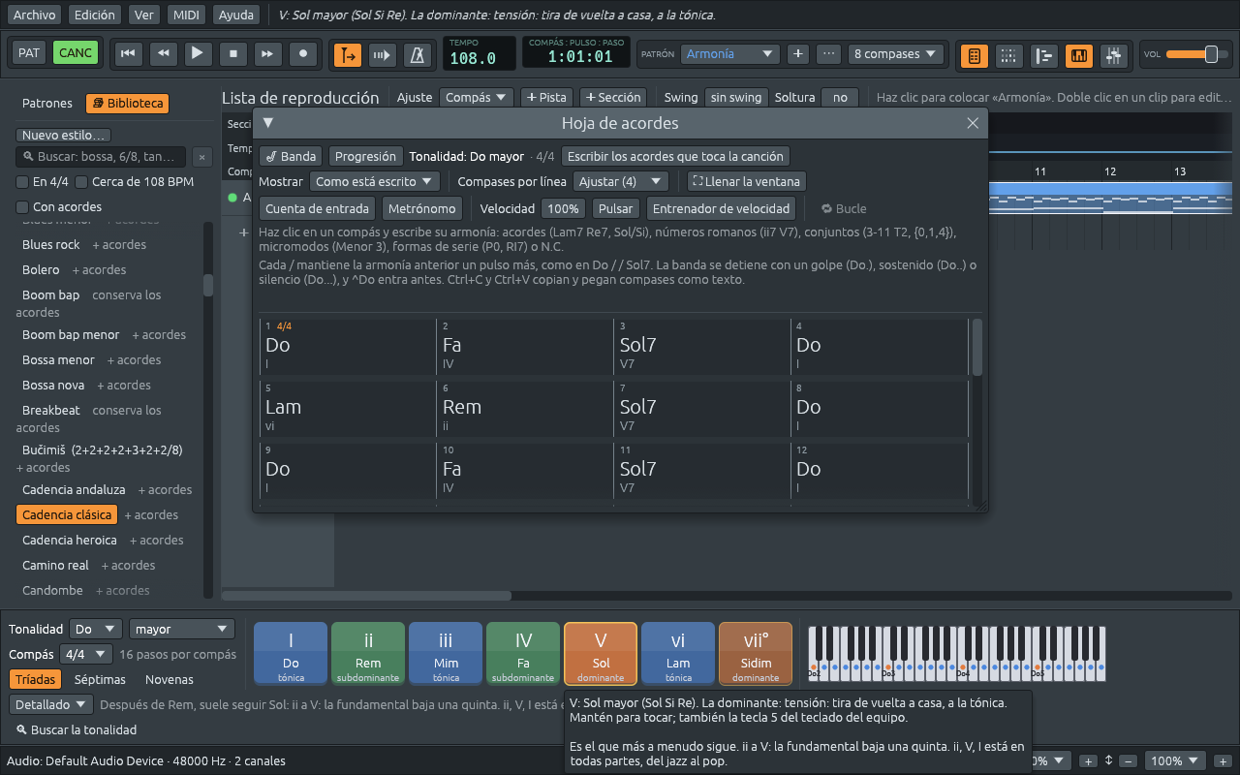Toggle the metronome icon in the transport bar
The width and height of the screenshot is (1240, 775).
(x=418, y=54)
